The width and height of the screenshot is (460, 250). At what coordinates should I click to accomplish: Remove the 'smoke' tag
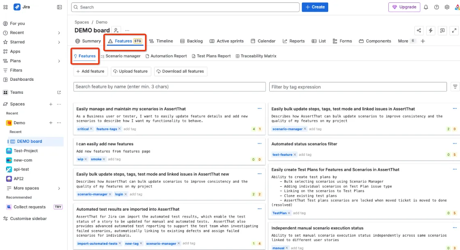104,159
